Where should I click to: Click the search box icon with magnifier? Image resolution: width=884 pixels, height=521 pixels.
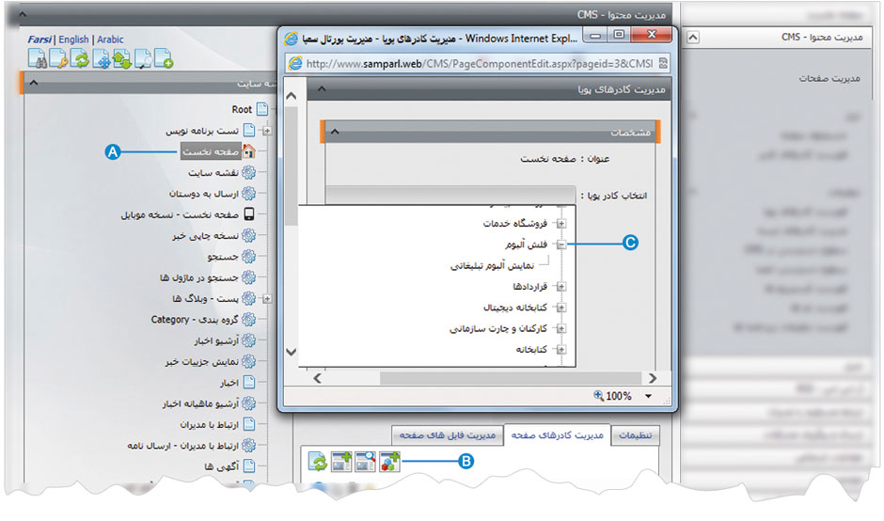point(366,462)
